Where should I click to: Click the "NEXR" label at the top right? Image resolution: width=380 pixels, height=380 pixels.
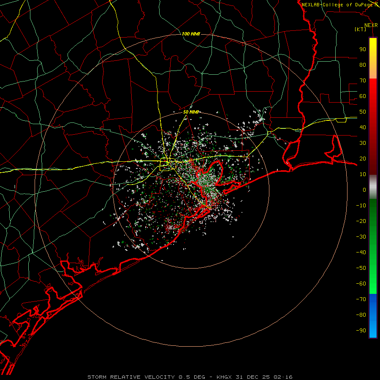(371, 25)
